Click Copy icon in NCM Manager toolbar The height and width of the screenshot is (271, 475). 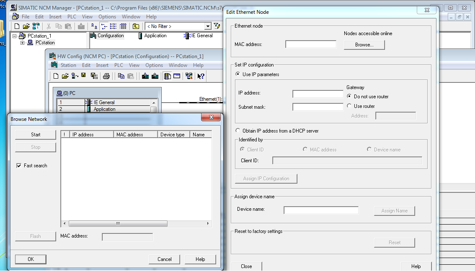(x=59, y=26)
